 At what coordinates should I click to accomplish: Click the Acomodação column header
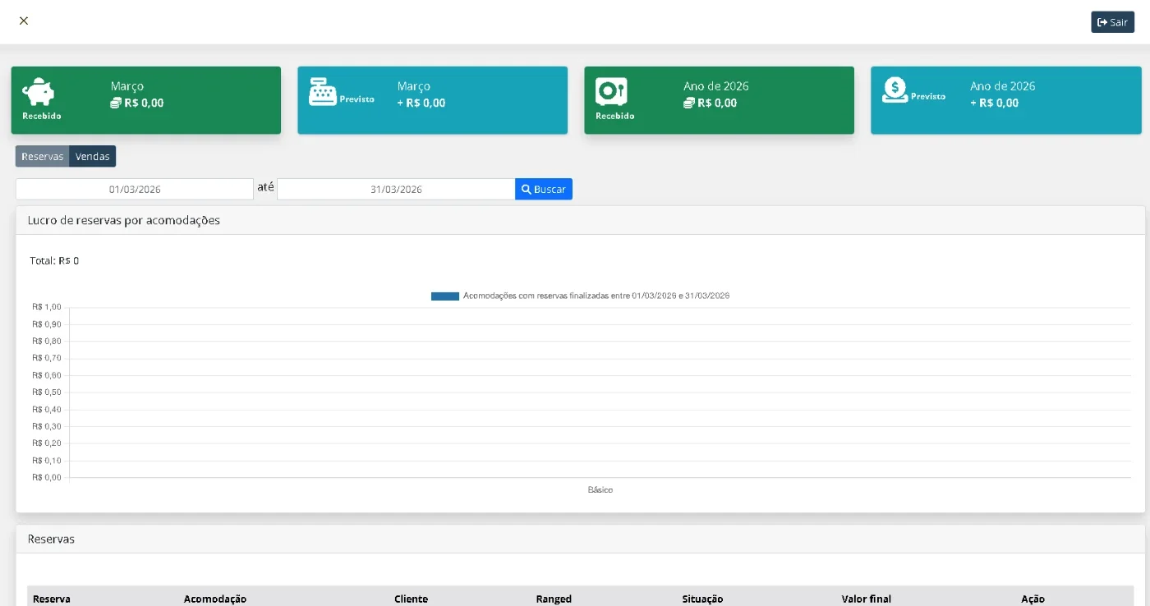(215, 599)
